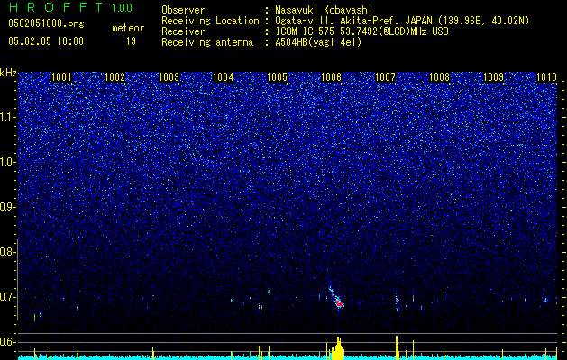Click the 0.7 kHz axis tick label
Viewport: 567px width, 360px height.
(7, 297)
